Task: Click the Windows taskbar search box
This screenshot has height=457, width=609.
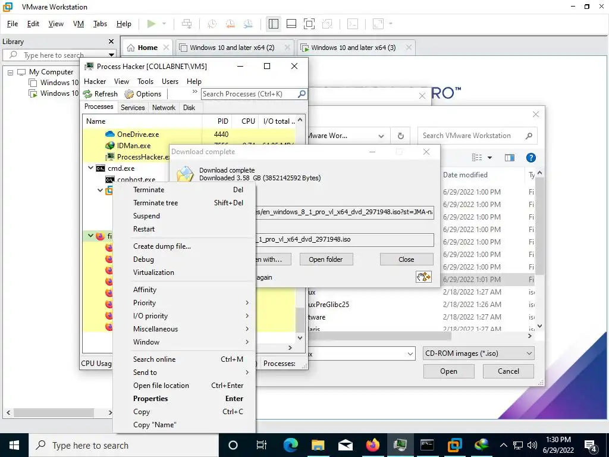Action: (x=124, y=445)
